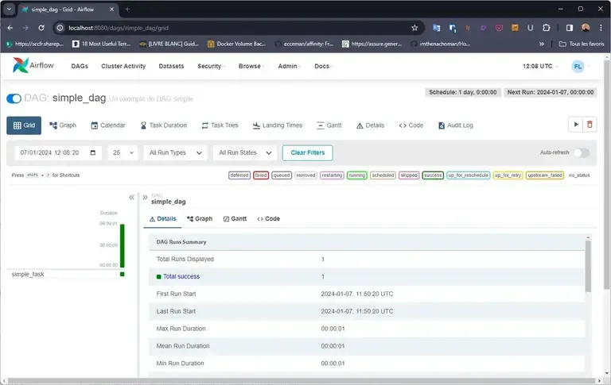This screenshot has height=385, width=611.
Task: Click the base date input field
Action: pos(59,152)
